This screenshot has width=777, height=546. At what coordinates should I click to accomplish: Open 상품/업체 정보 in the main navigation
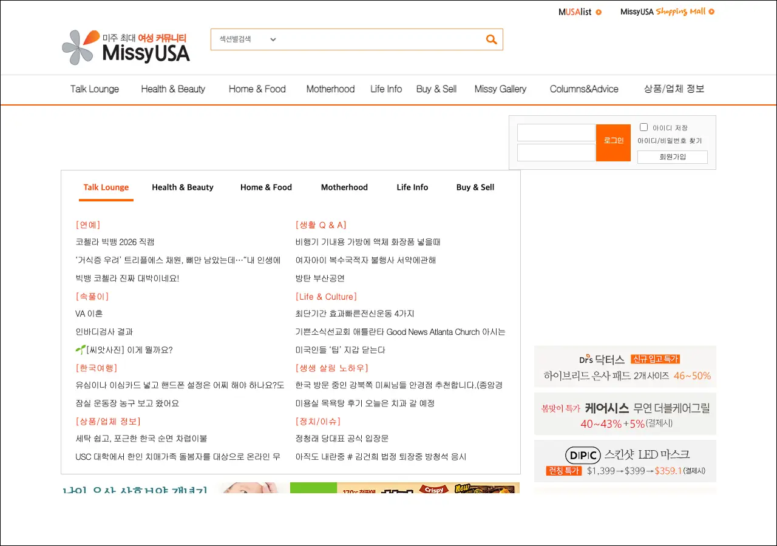[x=674, y=89]
